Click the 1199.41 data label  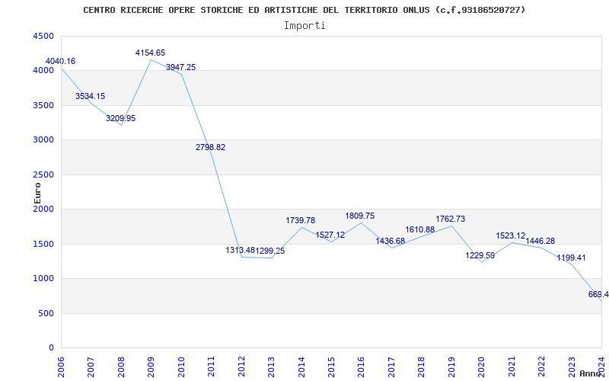pyautogui.click(x=572, y=258)
